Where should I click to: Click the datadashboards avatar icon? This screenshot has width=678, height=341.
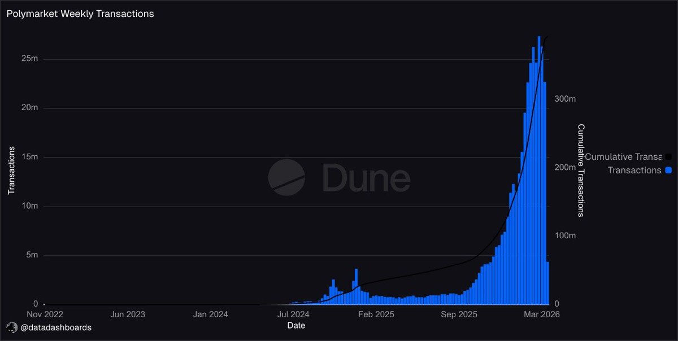11,327
